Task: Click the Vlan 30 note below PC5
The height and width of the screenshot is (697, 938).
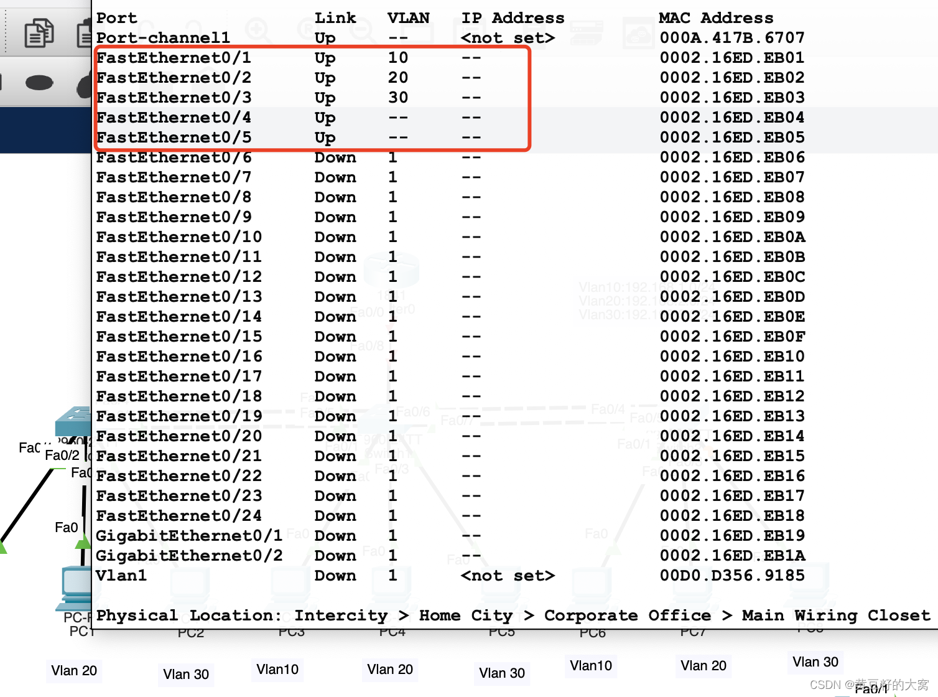Action: click(502, 673)
